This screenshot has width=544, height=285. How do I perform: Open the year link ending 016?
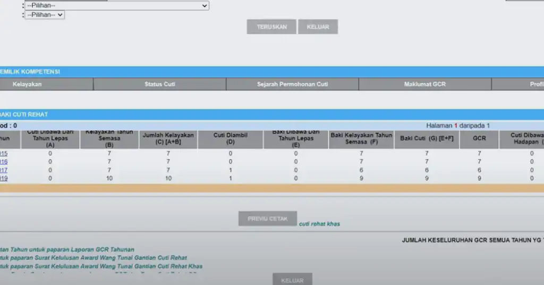click(4, 162)
